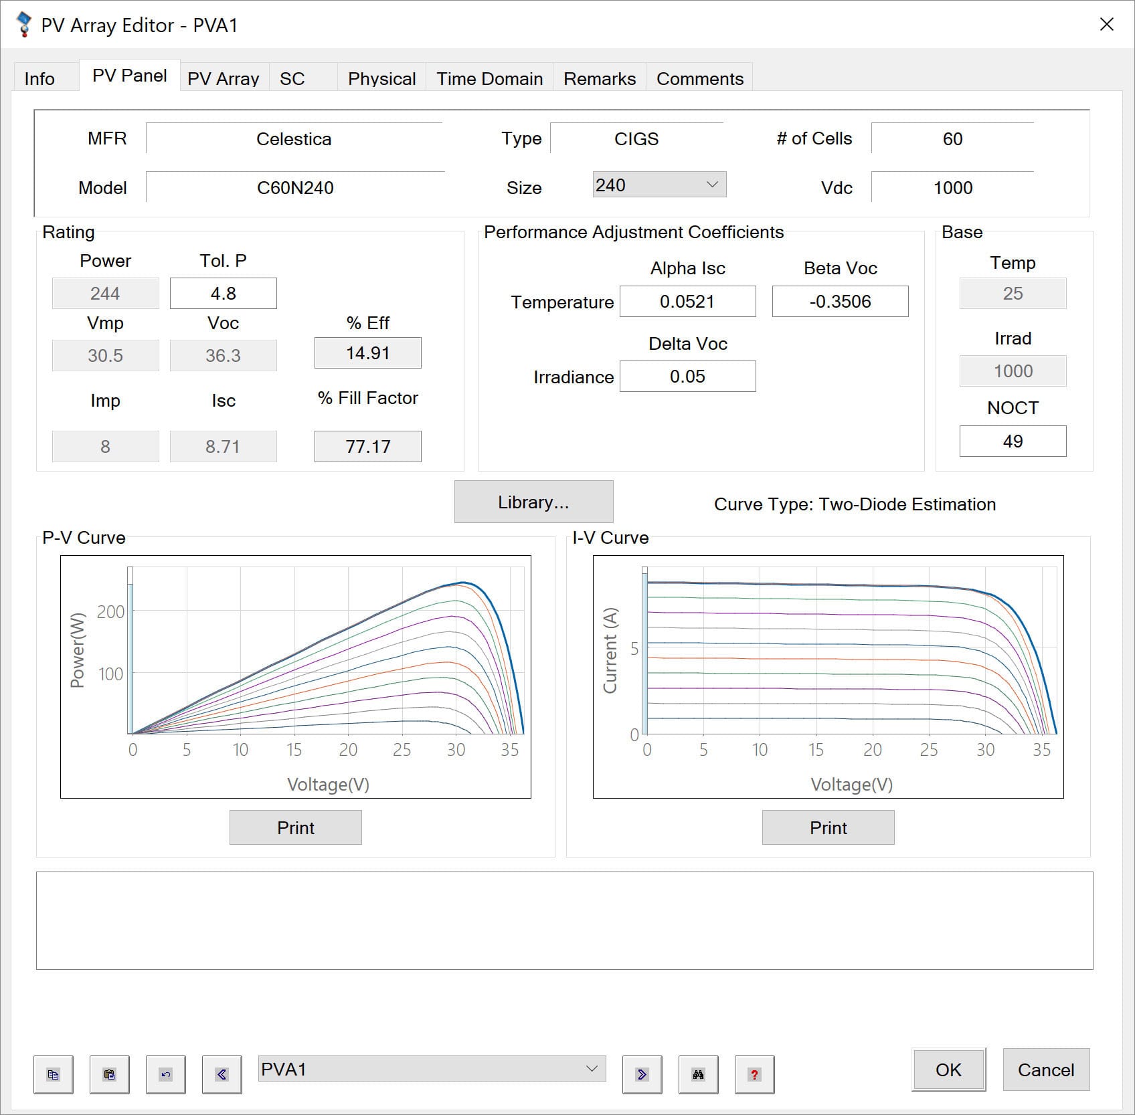Select the NOCT value field
1135x1115 pixels.
point(1013,441)
